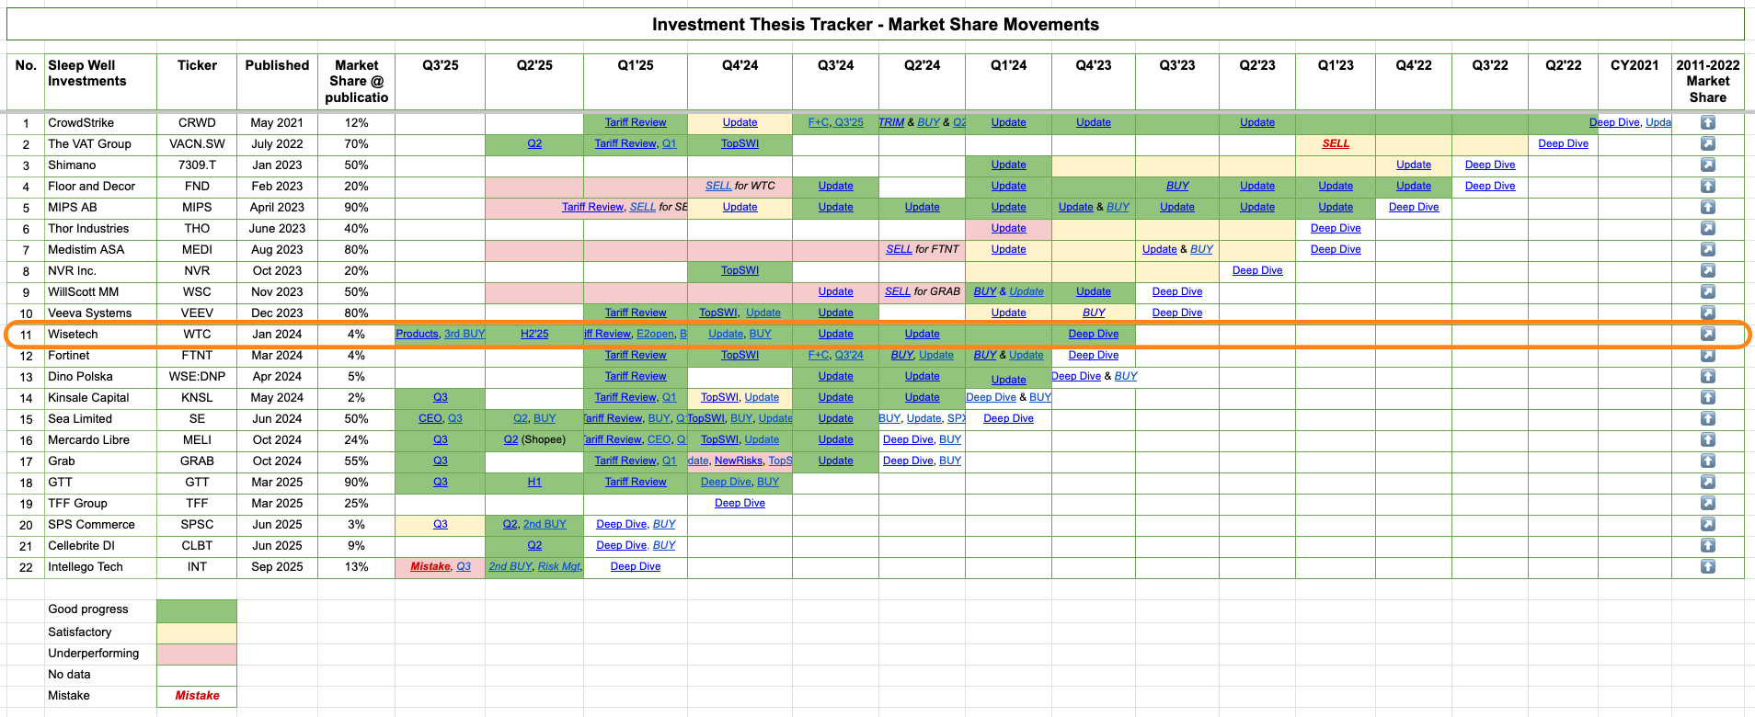Click the arrow icon in SPS Commerce row
Screen dimensions: 1755x717
tap(1707, 524)
